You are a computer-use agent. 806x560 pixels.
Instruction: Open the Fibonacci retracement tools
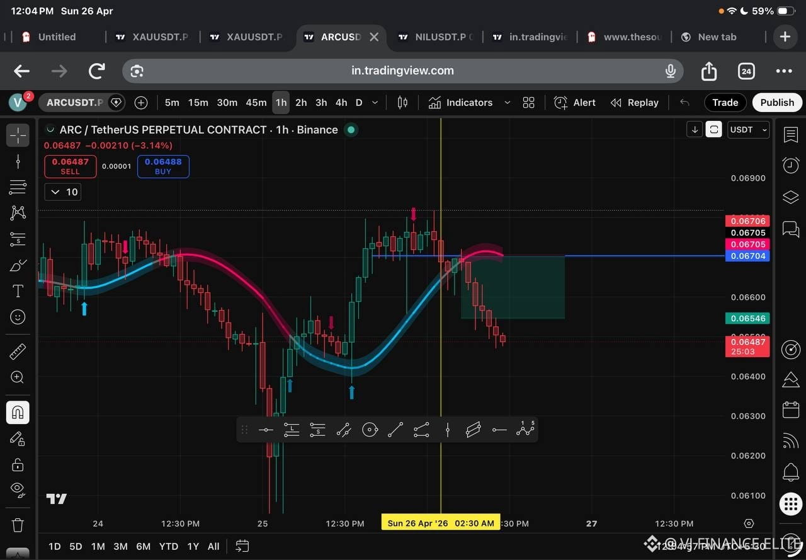pos(18,187)
